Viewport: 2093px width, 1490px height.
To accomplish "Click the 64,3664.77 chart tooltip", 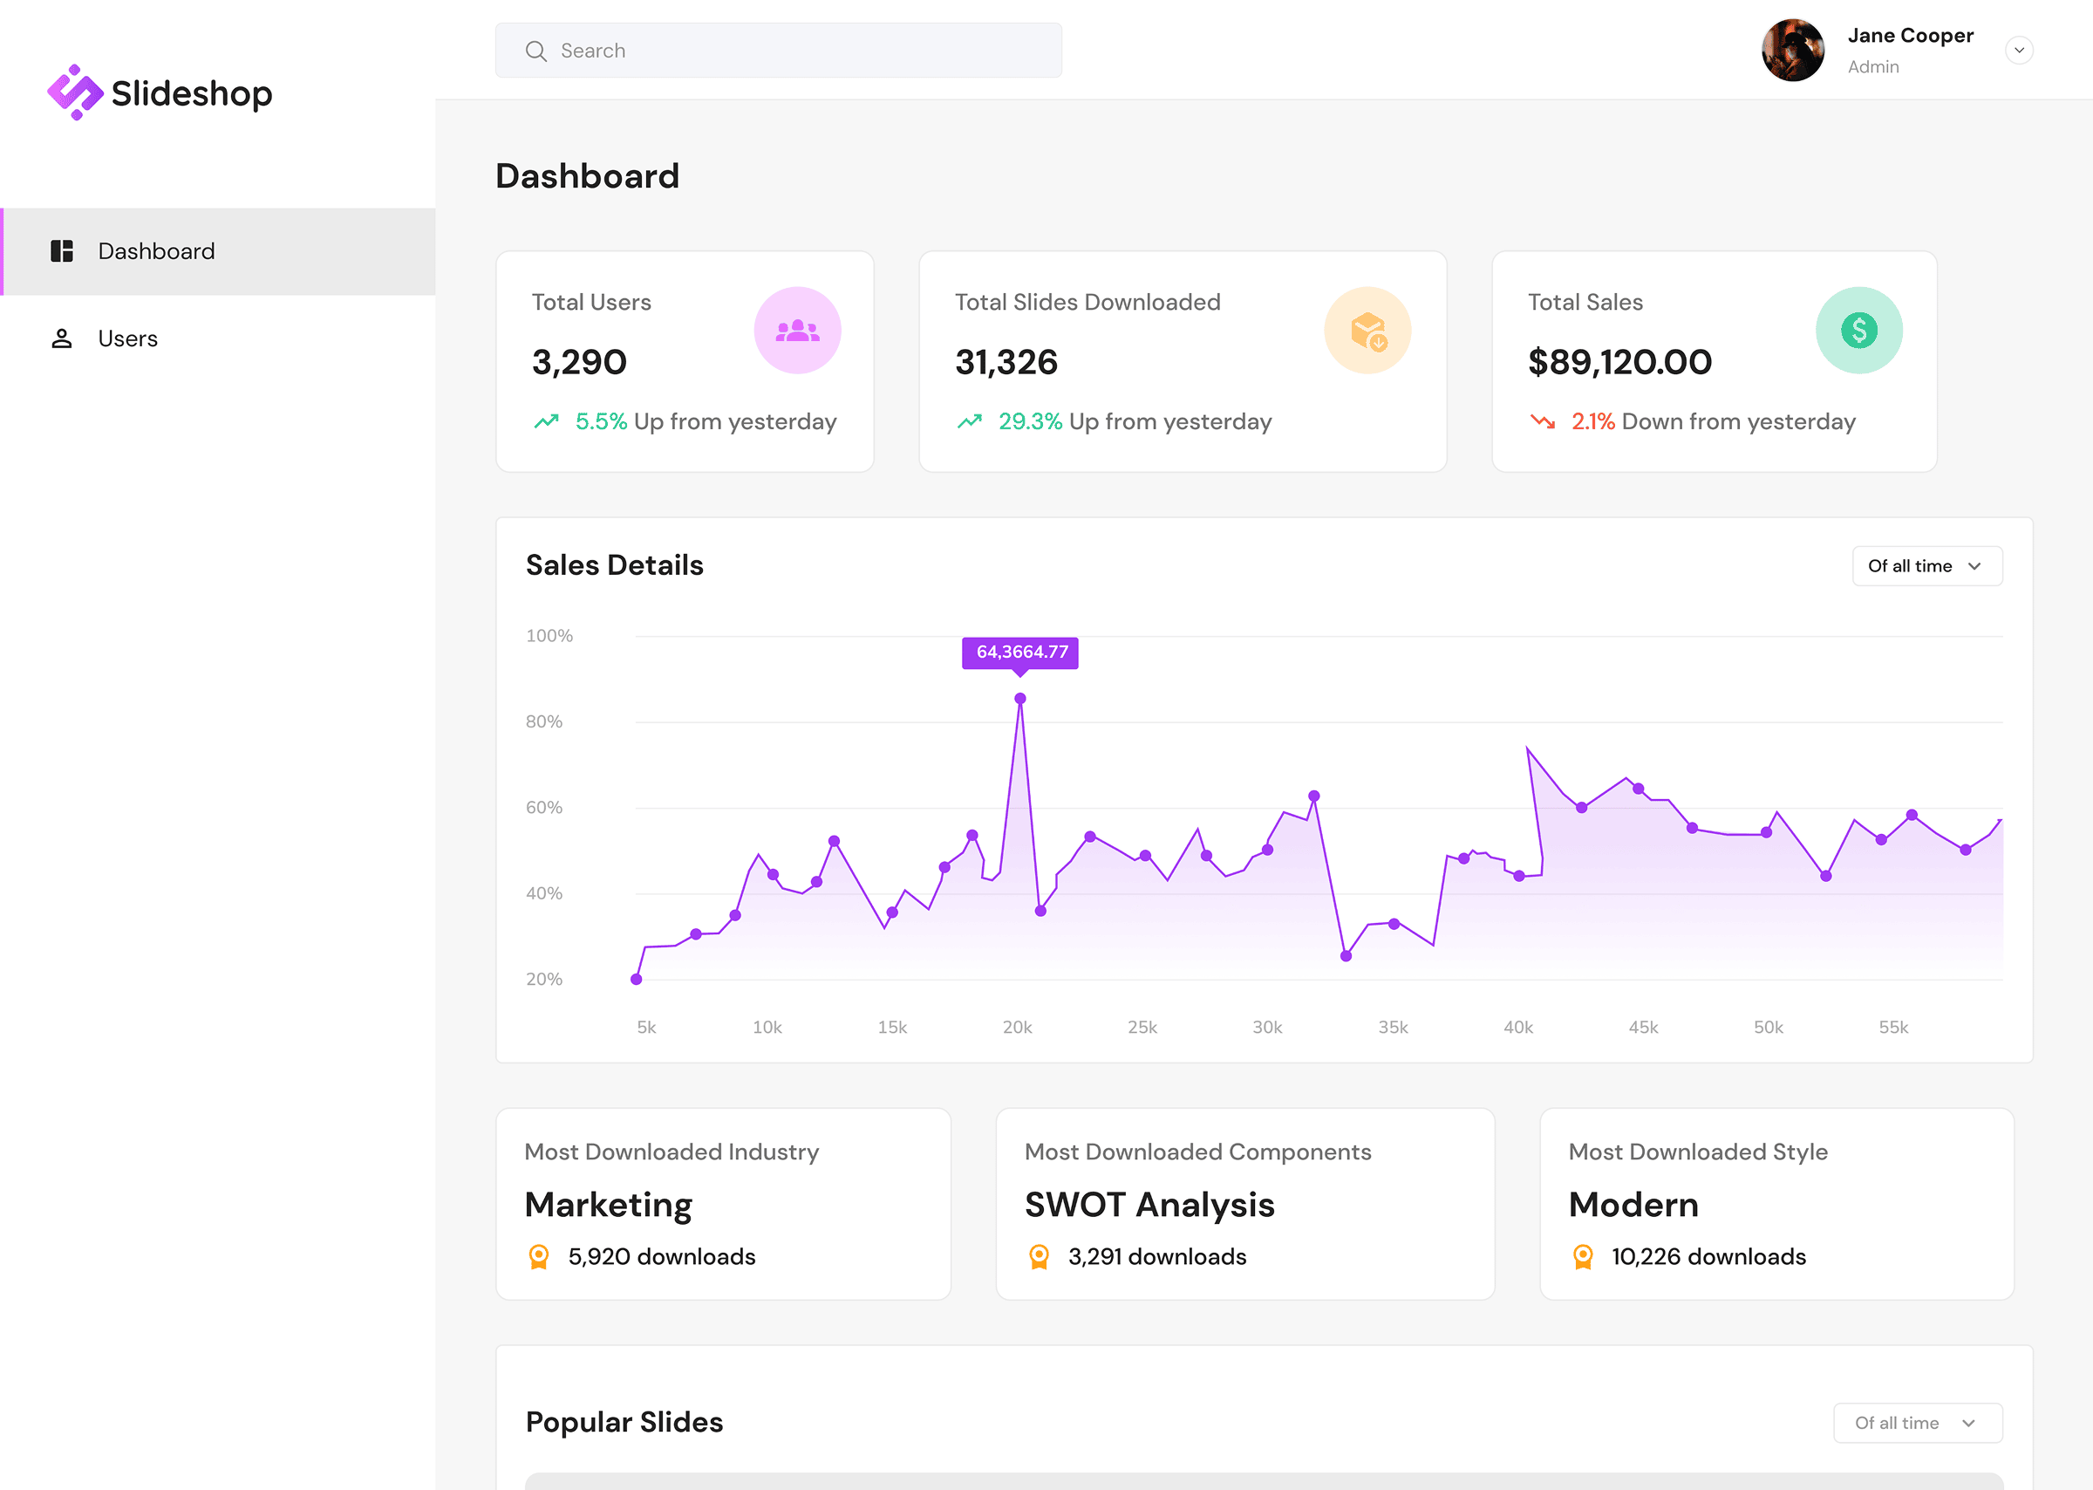I will click(x=1020, y=653).
